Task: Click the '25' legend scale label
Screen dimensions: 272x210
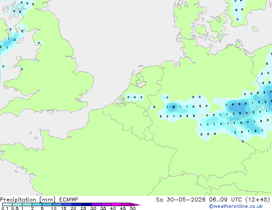Action: coord(83,208)
